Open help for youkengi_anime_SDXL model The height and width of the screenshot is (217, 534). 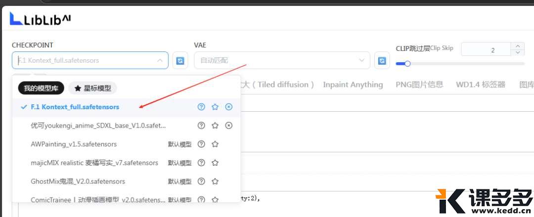click(x=201, y=126)
